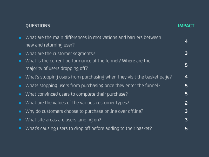
Task: Click the IMPACT column header
Action: (186, 26)
